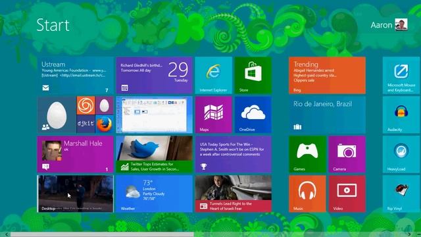Open Marshall Hale message tile
This screenshot has width=421, height=237.
tap(76, 154)
